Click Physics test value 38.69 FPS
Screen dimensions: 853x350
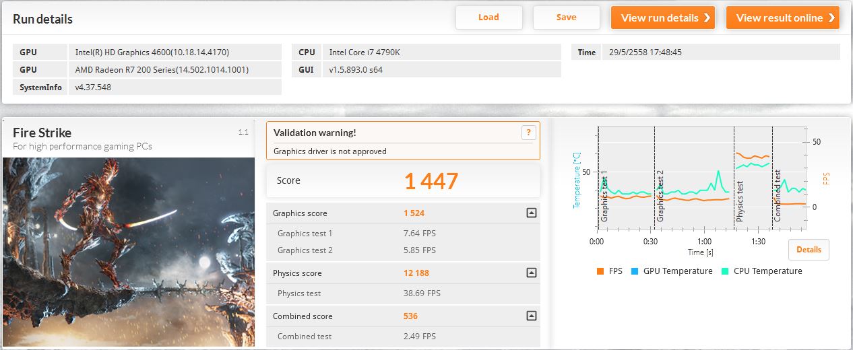[x=422, y=293]
